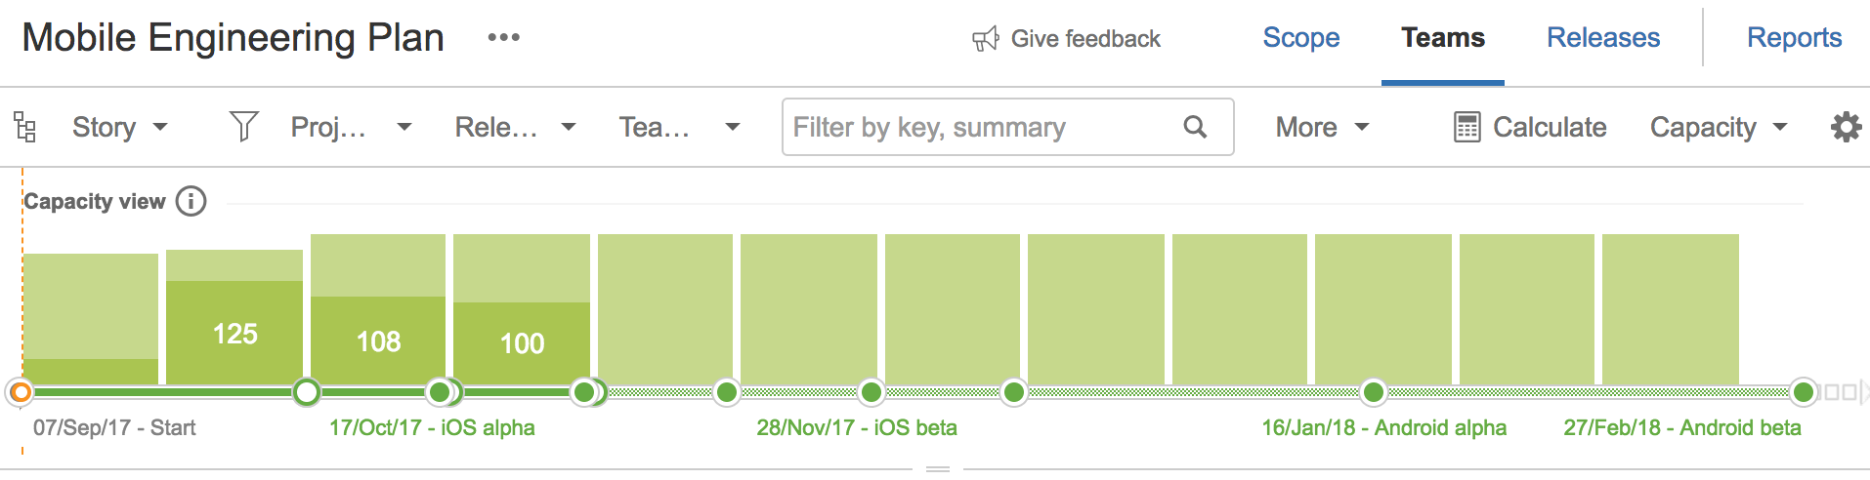Image resolution: width=1870 pixels, height=480 pixels.
Task: Expand the Teams filter dropdown
Action: click(680, 127)
